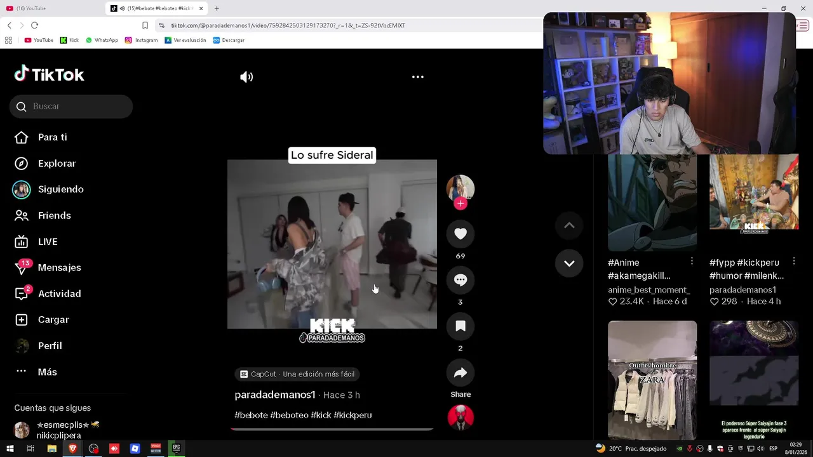Click the TikTok logo
813x457 pixels.
tap(50, 74)
